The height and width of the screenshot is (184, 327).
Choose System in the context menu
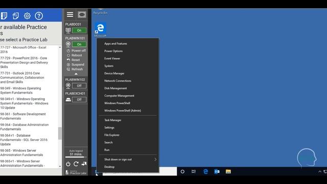click(x=109, y=66)
